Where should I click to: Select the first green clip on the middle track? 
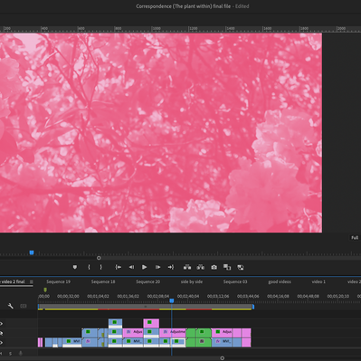[x=191, y=333]
